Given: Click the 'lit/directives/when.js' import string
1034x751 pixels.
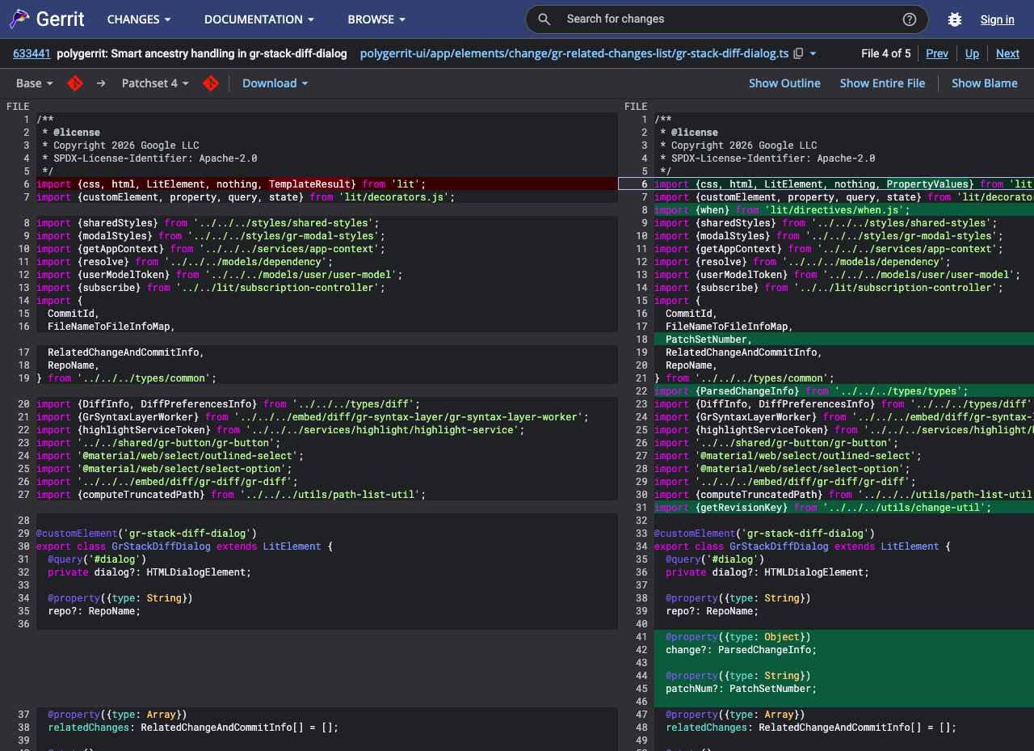Looking at the screenshot, I should (x=834, y=210).
